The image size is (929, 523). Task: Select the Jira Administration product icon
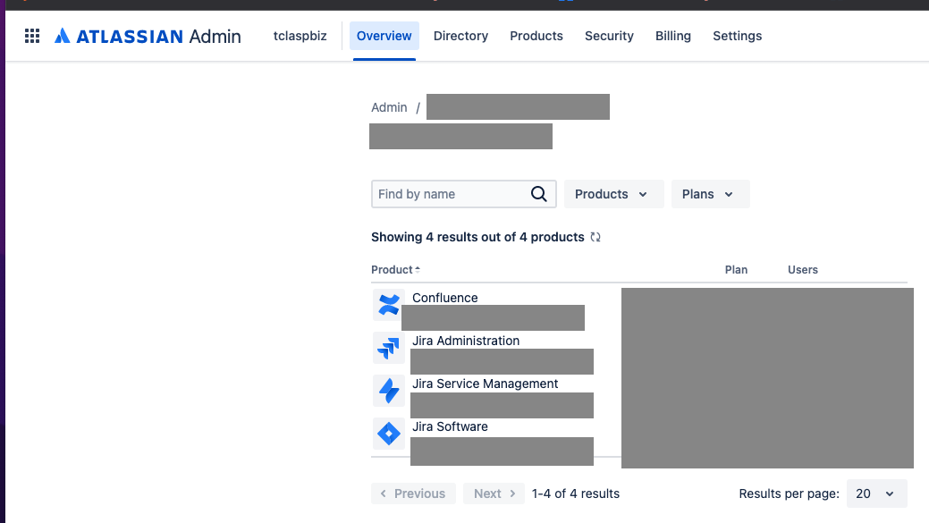point(388,348)
